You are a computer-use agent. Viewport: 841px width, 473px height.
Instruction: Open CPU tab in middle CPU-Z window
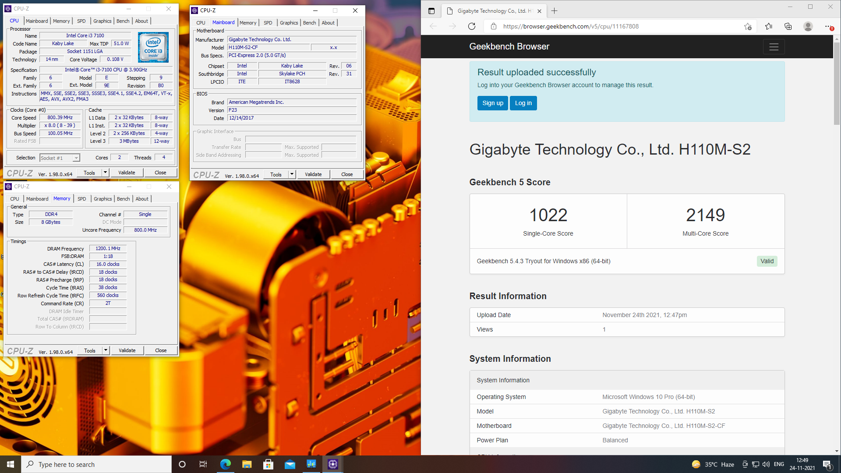(201, 23)
